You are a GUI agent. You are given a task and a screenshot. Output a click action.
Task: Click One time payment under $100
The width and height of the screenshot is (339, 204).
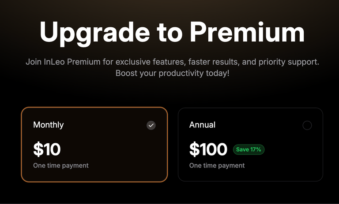(x=217, y=166)
